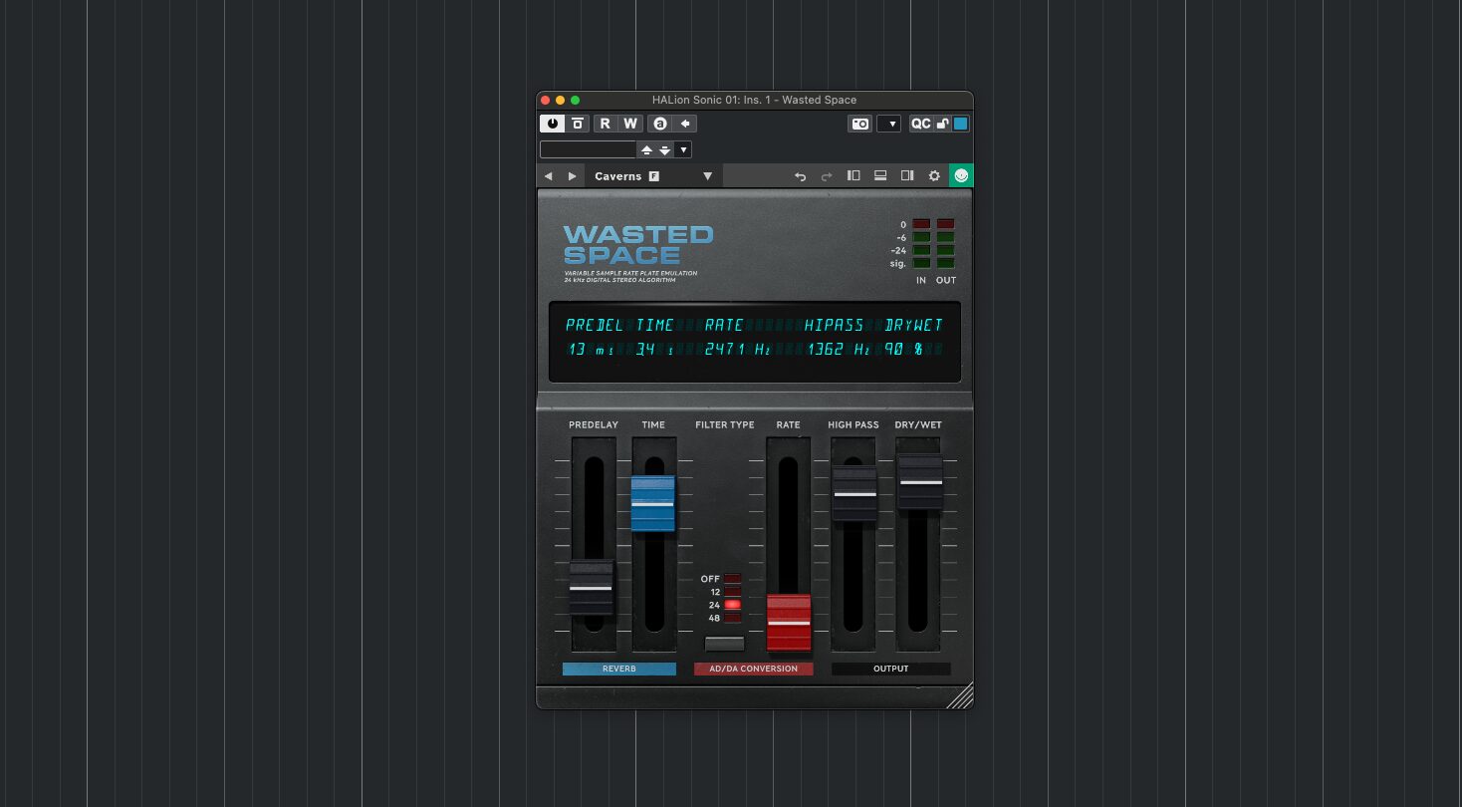Click the blue Time slider handle
This screenshot has height=807, width=1462.
(x=653, y=503)
